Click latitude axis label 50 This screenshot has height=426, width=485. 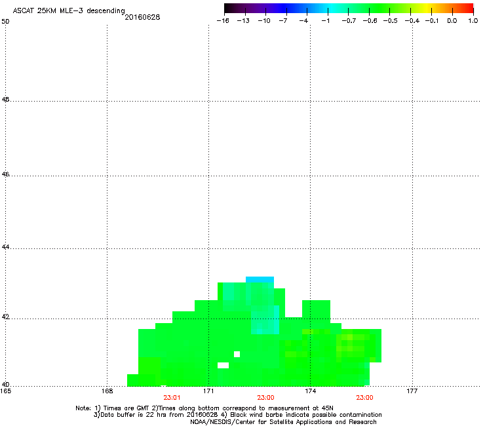tap(5, 22)
